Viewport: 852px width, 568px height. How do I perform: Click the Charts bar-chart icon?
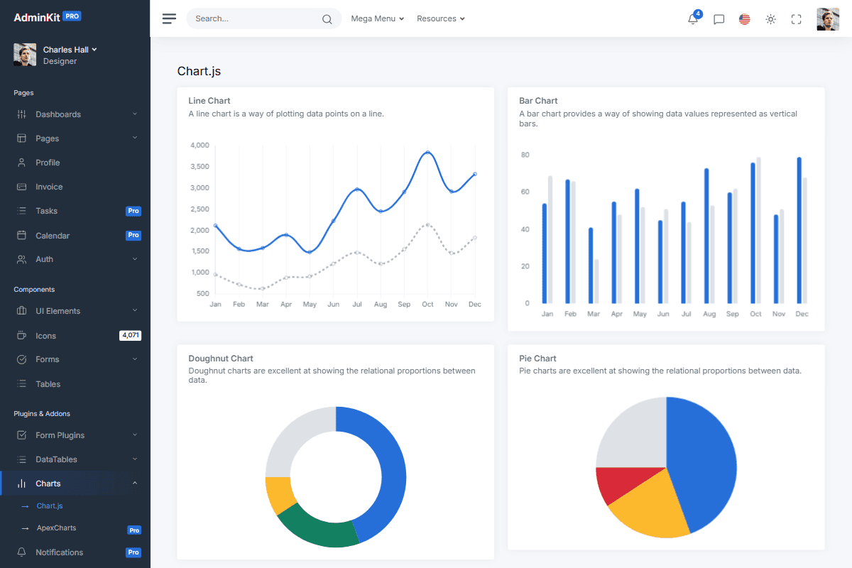pyautogui.click(x=21, y=484)
